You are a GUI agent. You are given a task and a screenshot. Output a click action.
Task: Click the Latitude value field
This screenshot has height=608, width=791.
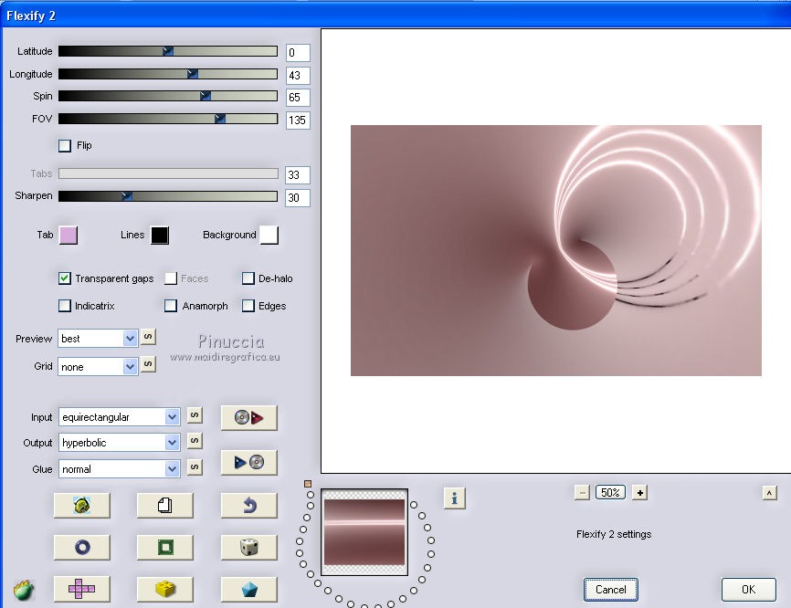[298, 52]
